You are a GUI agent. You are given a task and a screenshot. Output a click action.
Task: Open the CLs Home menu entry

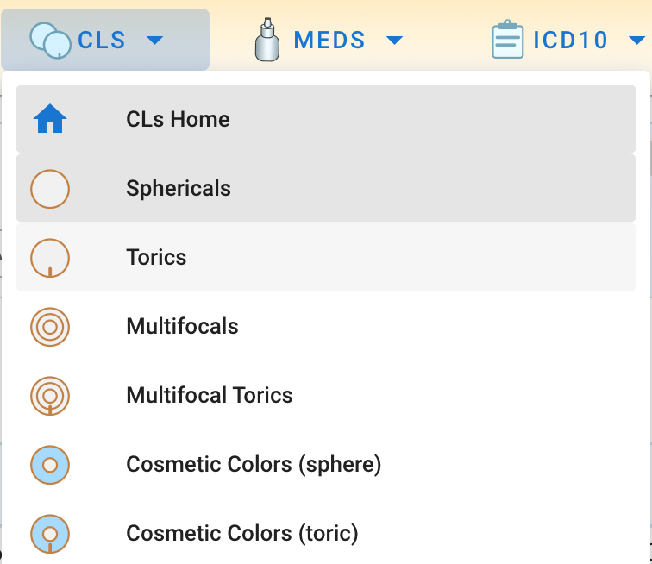178,119
